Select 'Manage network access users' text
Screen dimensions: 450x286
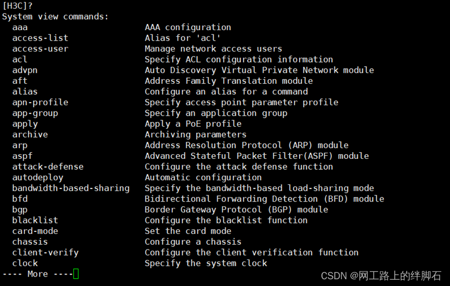(x=213, y=48)
